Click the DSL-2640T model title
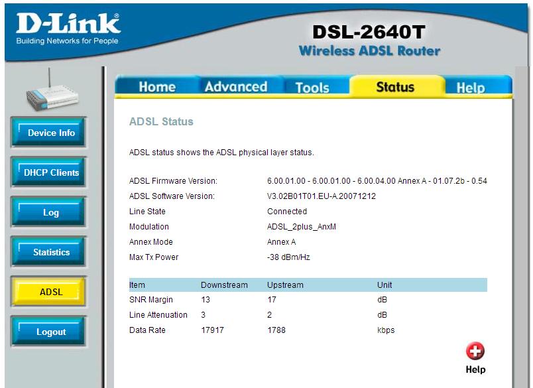Image resolution: width=533 pixels, height=388 pixels. click(x=369, y=32)
